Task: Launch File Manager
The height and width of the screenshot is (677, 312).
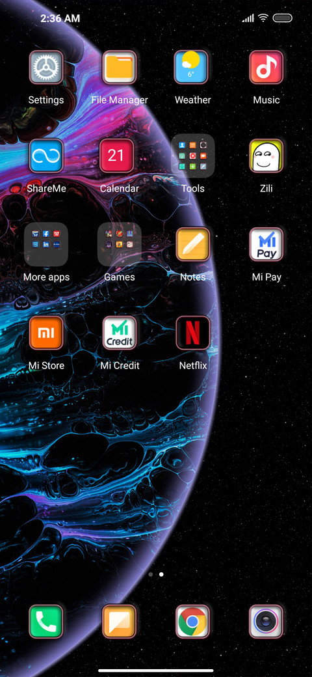Action: 120,67
